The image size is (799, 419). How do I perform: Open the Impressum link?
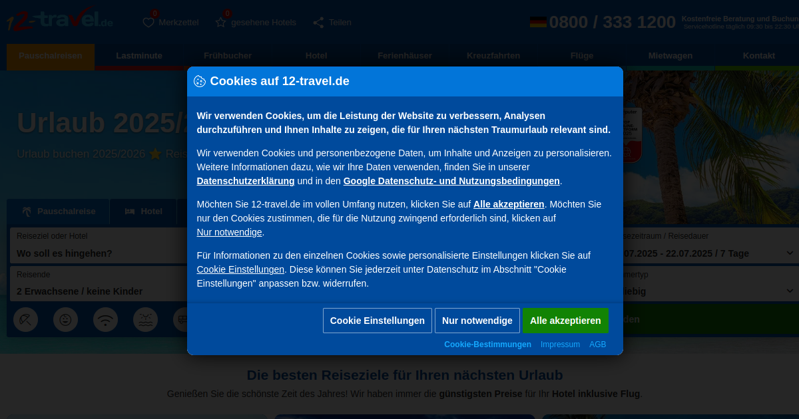pos(560,345)
